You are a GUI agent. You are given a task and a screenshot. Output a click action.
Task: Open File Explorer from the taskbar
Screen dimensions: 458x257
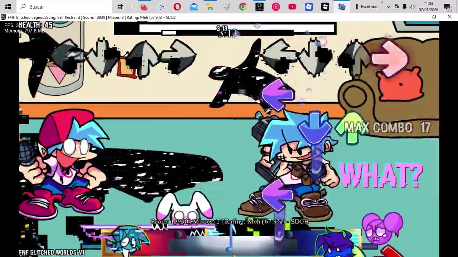[210, 6]
